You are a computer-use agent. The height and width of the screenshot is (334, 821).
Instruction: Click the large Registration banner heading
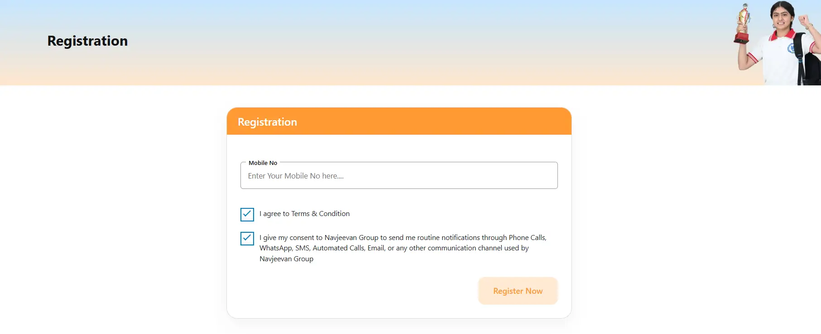click(x=87, y=41)
